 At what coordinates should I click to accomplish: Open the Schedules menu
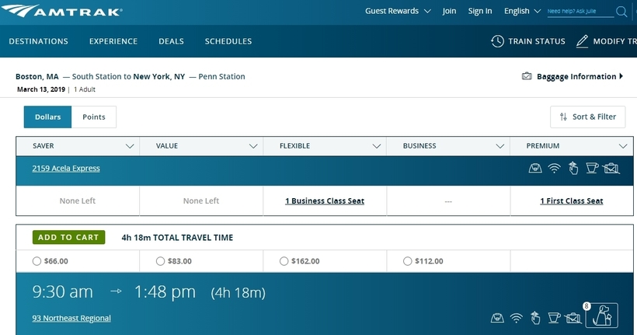[228, 41]
